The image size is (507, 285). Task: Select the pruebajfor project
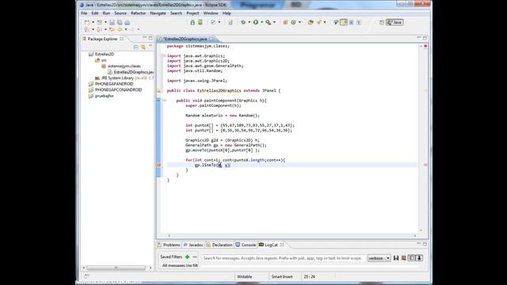[104, 96]
